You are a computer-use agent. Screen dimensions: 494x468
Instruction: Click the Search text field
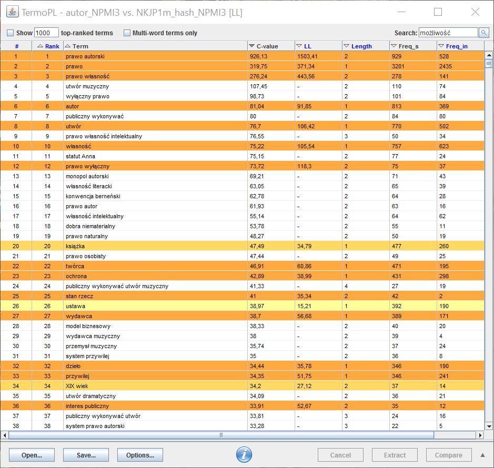coord(448,33)
